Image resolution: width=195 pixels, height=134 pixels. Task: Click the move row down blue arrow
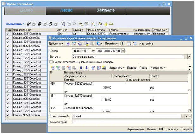click(x=86, y=68)
